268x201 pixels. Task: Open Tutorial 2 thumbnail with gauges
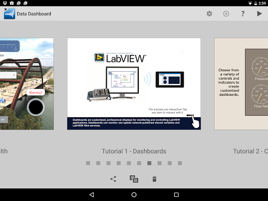tap(241, 84)
